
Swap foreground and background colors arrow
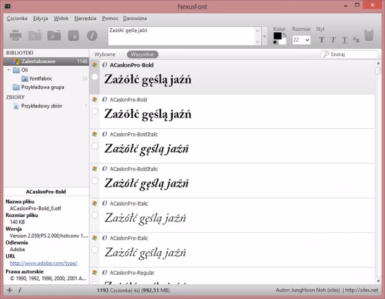pyautogui.click(x=284, y=35)
